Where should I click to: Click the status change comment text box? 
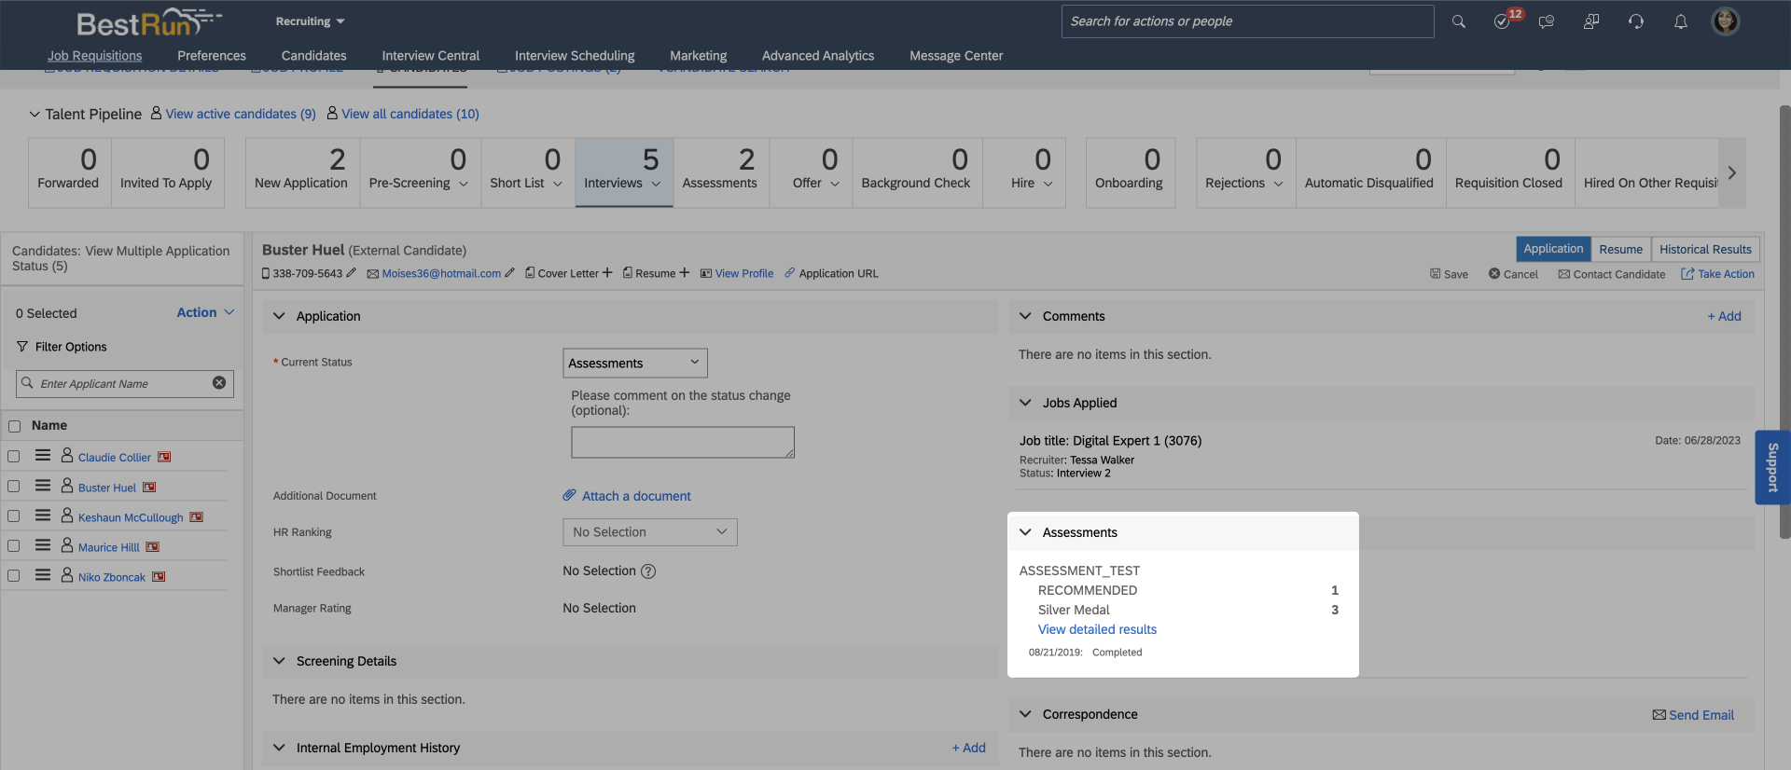tap(682, 442)
